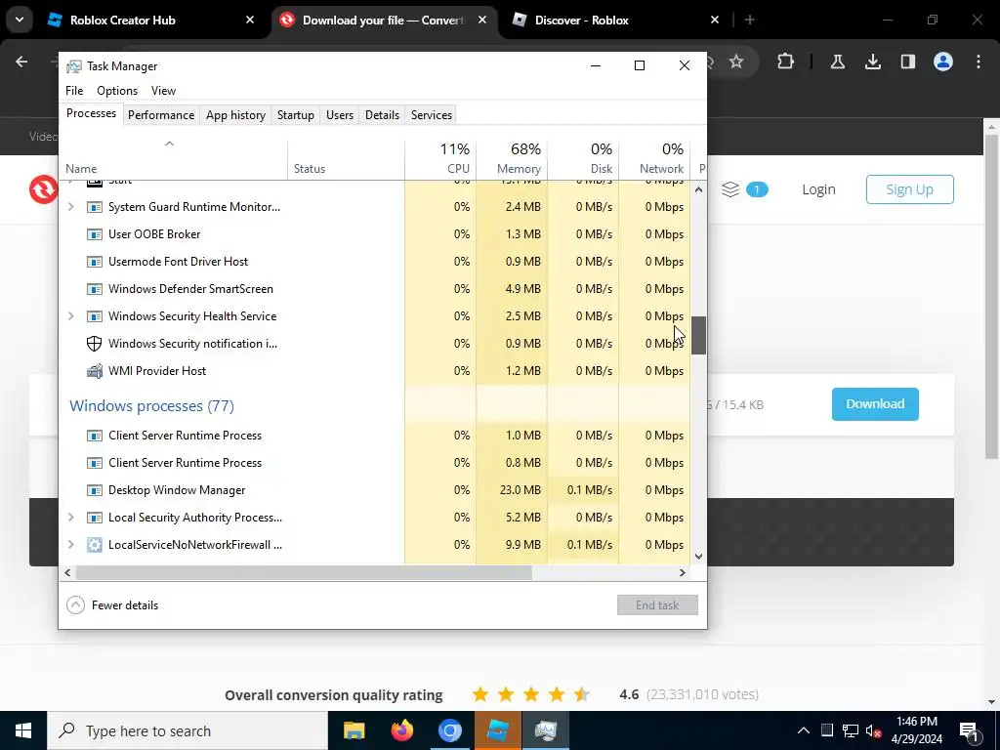This screenshot has height=750, width=1000.
Task: Click the System Guard Runtime Monitor process icon
Action: [95, 207]
